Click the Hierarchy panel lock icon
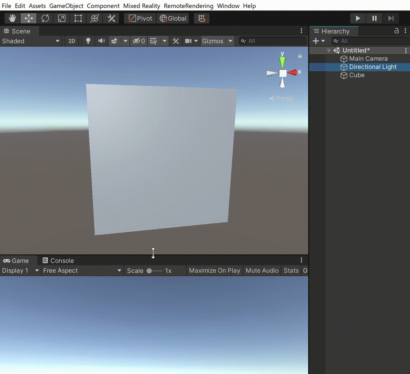 click(396, 31)
